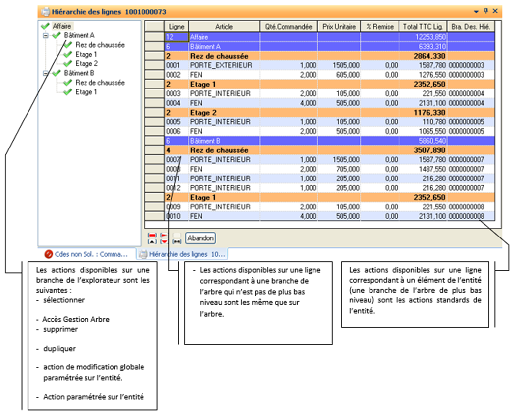Click the red move-down arrow below the grid

coord(164,241)
